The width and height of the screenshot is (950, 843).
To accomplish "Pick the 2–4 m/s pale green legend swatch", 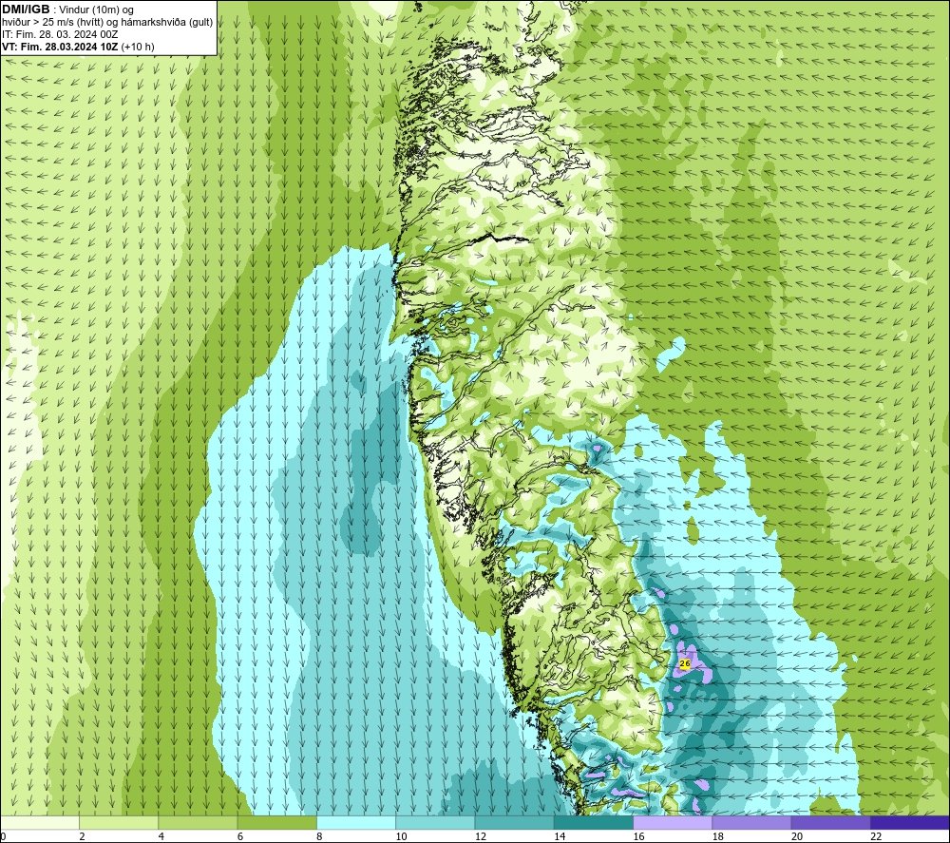I will click(119, 822).
